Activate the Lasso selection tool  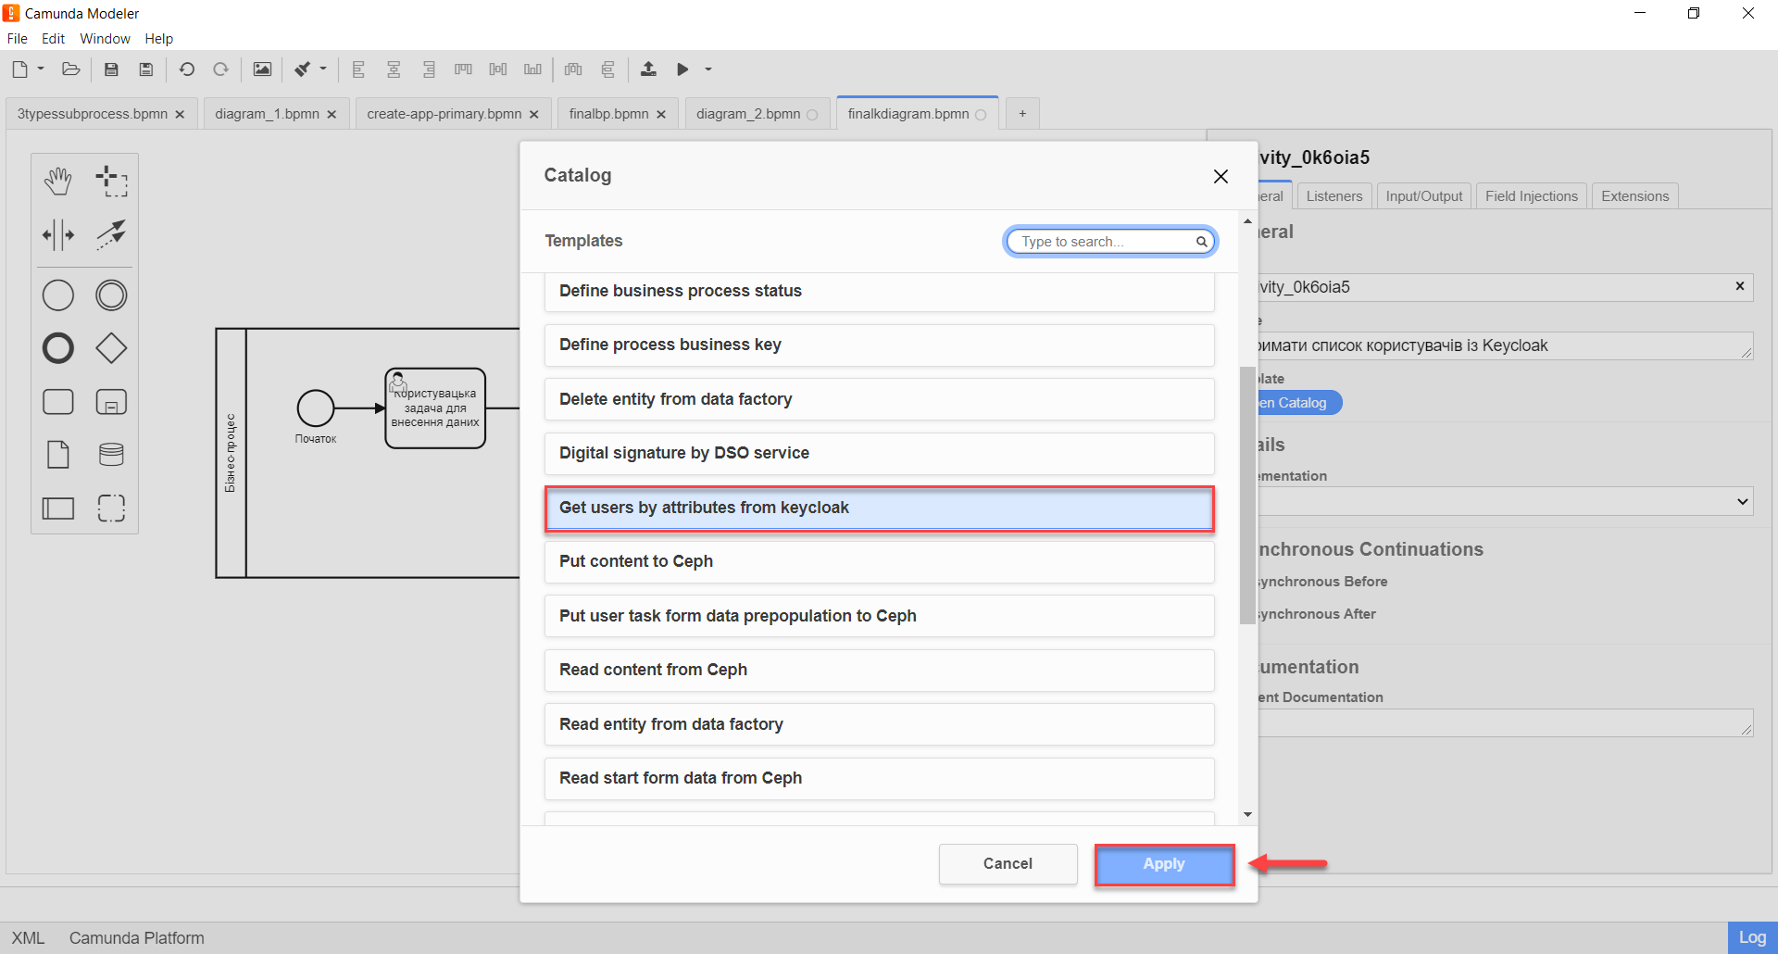[x=111, y=182]
